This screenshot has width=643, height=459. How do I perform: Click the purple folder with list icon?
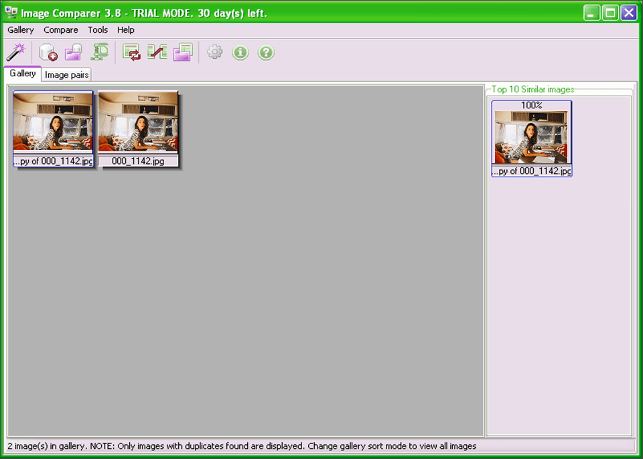click(x=183, y=52)
